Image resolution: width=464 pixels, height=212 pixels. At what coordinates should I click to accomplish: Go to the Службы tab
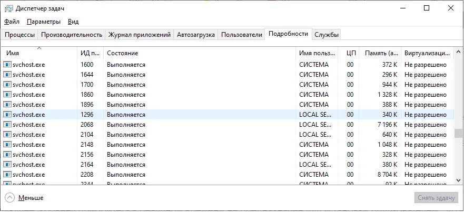tap(327, 35)
